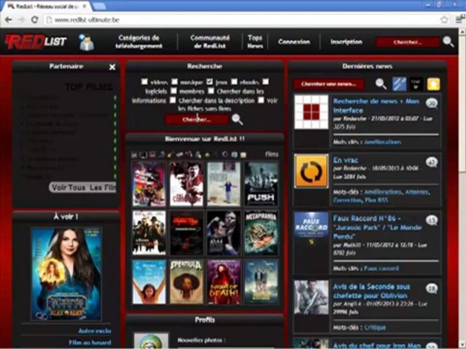Close the Partenaire panel with the X
The height and width of the screenshot is (349, 466).
pyautogui.click(x=112, y=67)
